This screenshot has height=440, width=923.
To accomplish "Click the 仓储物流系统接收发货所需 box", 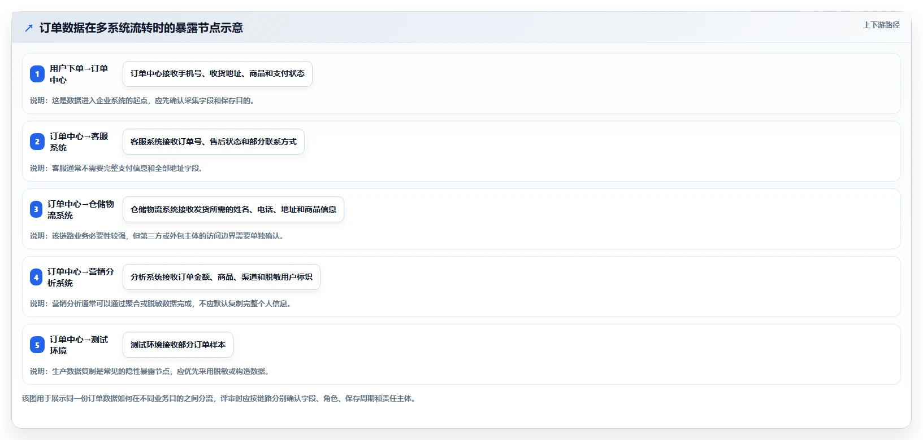I will (233, 209).
